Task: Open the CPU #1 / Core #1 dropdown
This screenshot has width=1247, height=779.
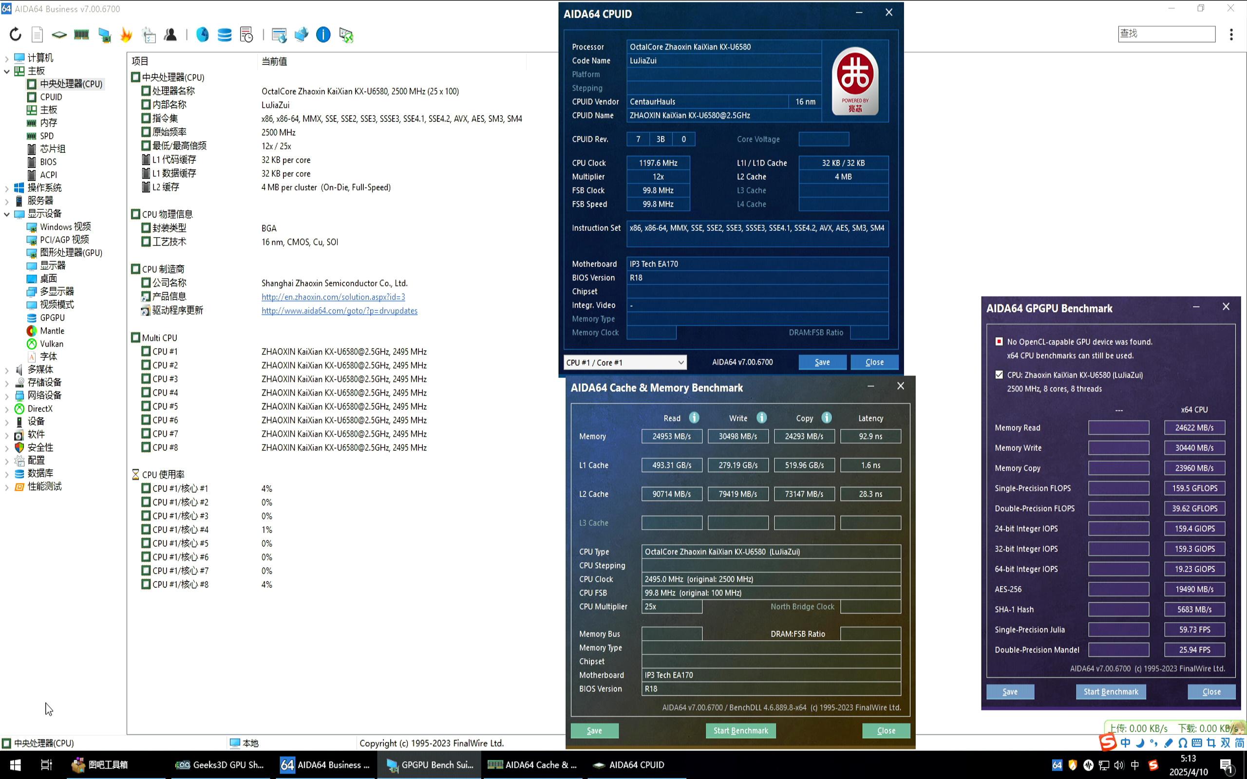Action: coord(624,362)
